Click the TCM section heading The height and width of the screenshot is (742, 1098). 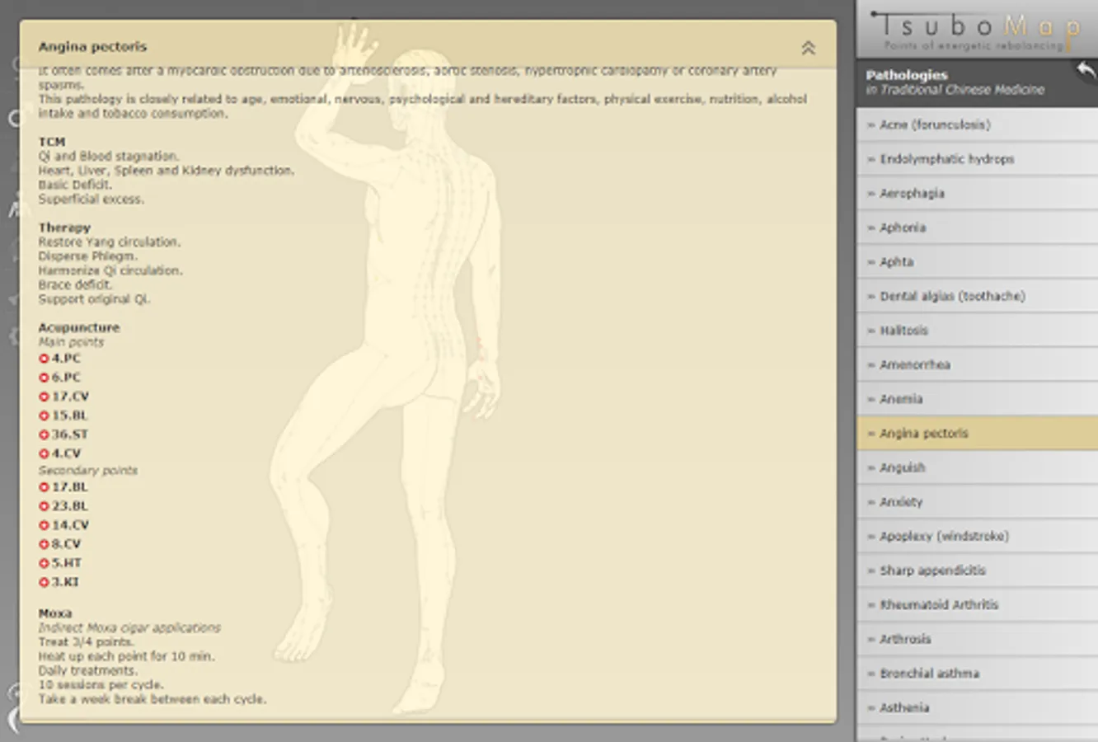[51, 142]
